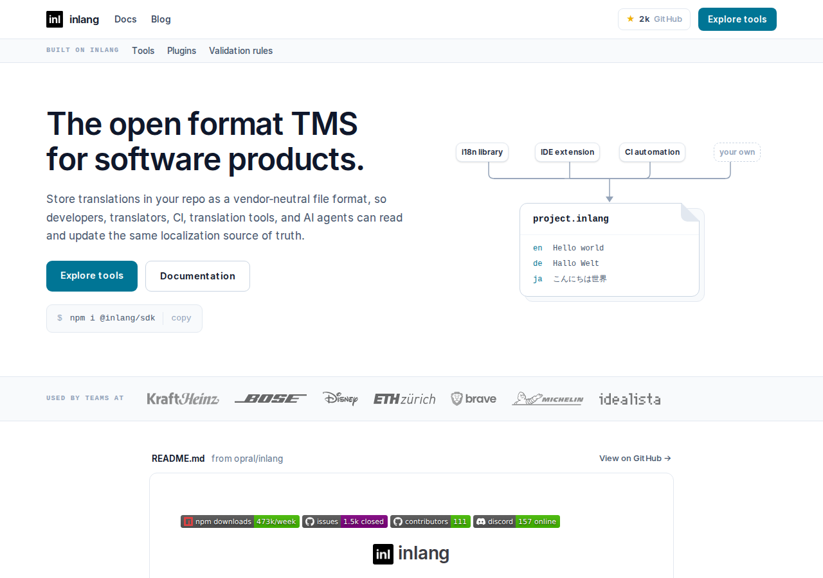Click the project.inlang file title

tap(571, 219)
